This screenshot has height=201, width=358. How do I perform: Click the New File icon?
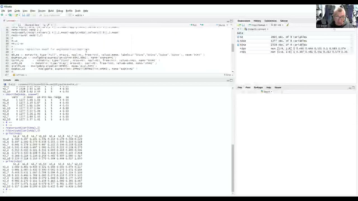(x=3, y=15)
